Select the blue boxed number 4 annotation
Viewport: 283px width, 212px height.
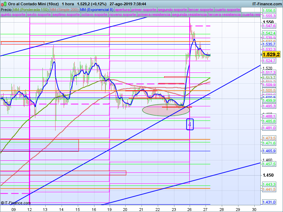tap(190, 124)
